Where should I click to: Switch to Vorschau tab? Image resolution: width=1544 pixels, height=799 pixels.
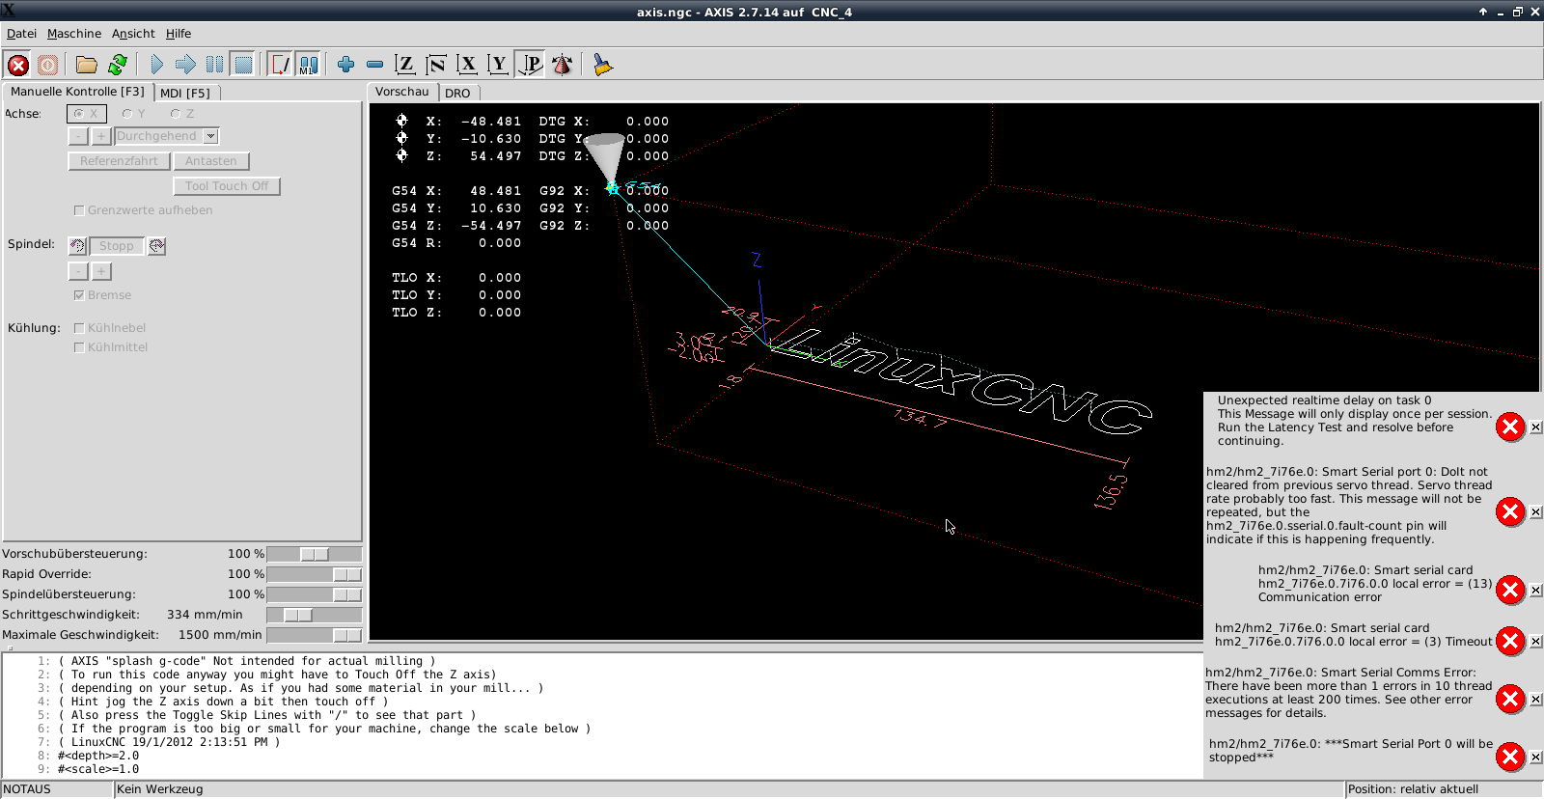tap(402, 92)
